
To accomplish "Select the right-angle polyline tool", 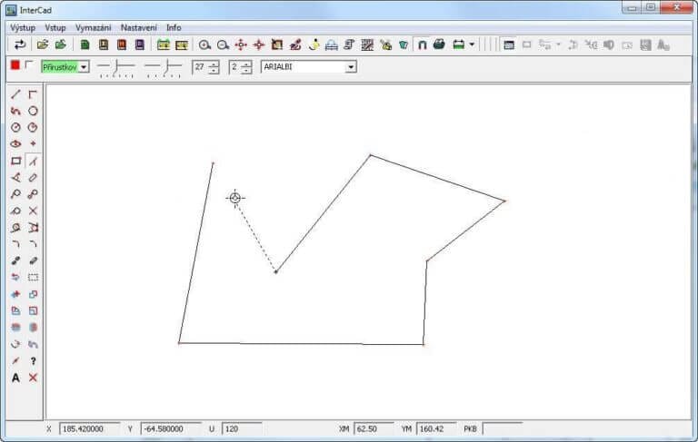I will pyautogui.click(x=33, y=94).
